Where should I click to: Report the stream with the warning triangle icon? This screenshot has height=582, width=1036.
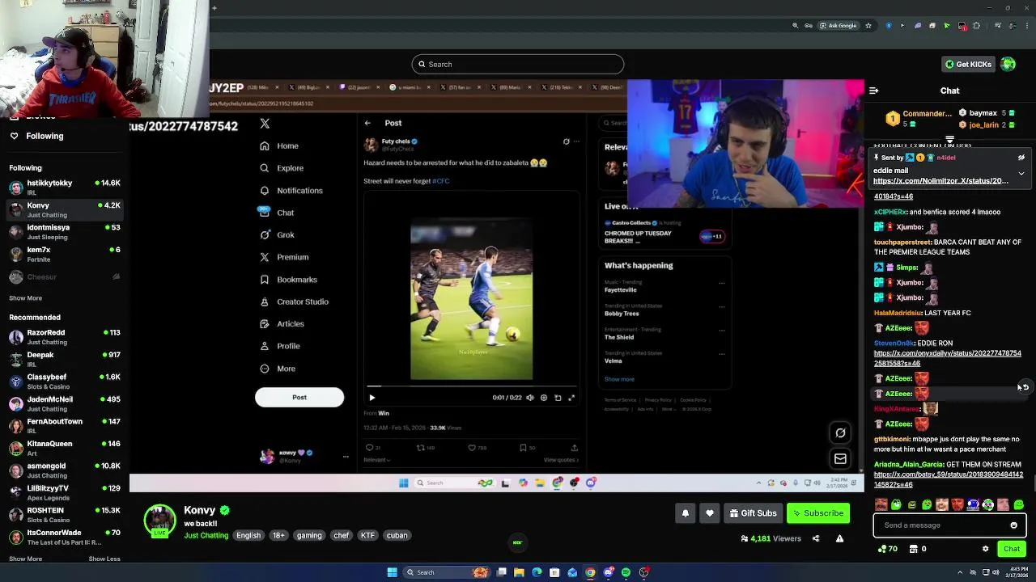click(x=839, y=538)
